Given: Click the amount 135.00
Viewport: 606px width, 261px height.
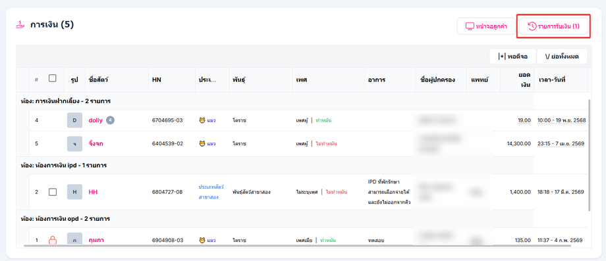Looking at the screenshot, I should pyautogui.click(x=523, y=240).
